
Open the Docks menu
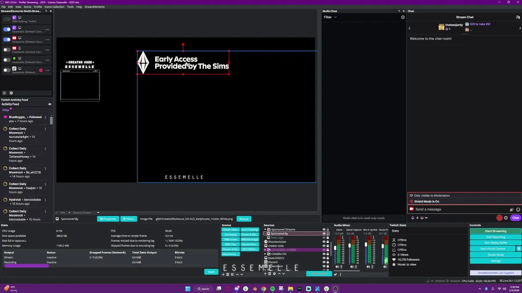point(27,7)
